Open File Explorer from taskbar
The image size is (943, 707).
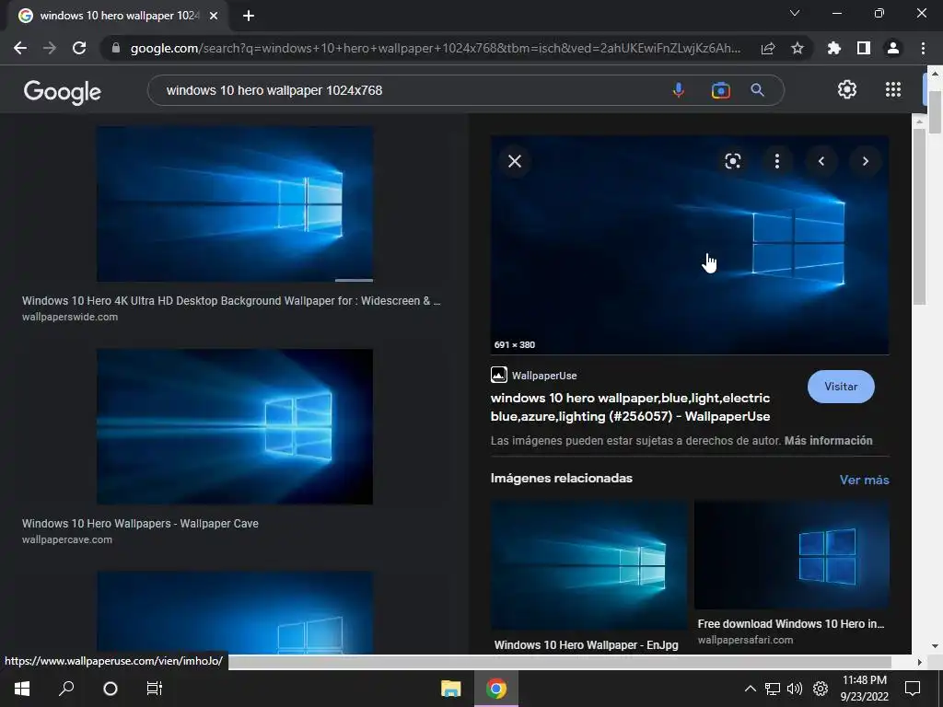click(x=450, y=689)
